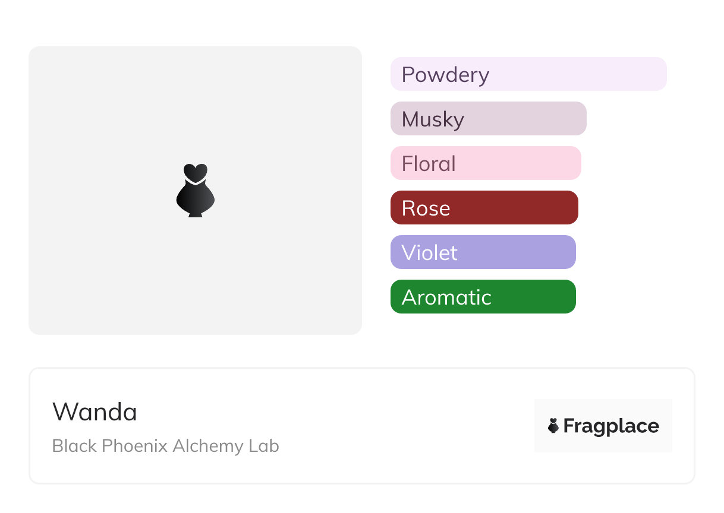Open the gray fragrance image placeholder panel
The height and width of the screenshot is (513, 724).
[195, 190]
